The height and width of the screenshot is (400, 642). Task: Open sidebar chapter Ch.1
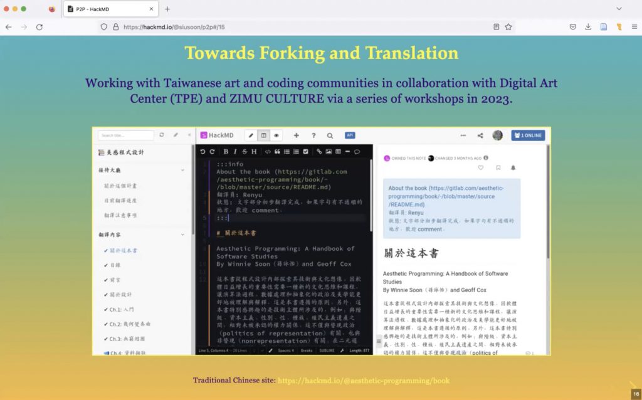122,310
